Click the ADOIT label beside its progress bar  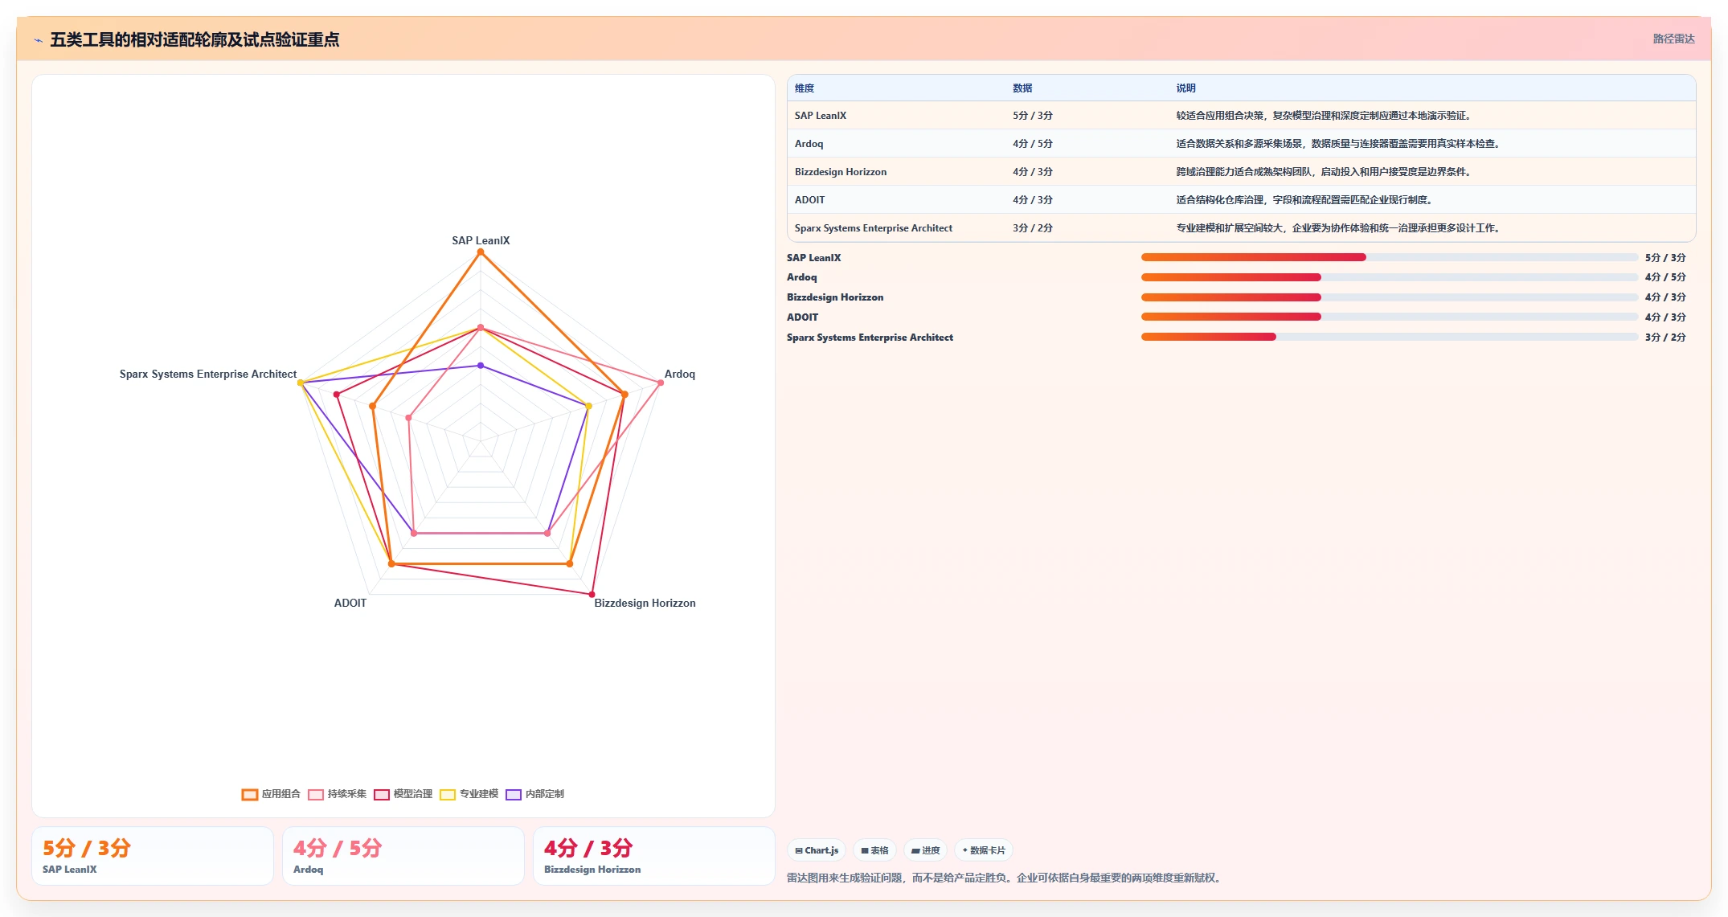(802, 317)
